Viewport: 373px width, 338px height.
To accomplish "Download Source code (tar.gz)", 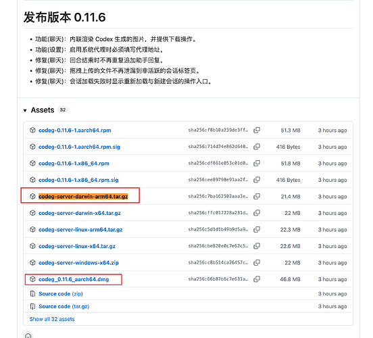I will click(x=64, y=306).
